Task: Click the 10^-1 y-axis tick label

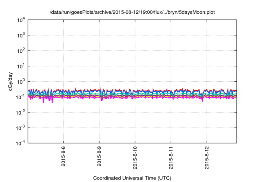Action: pos(21,97)
